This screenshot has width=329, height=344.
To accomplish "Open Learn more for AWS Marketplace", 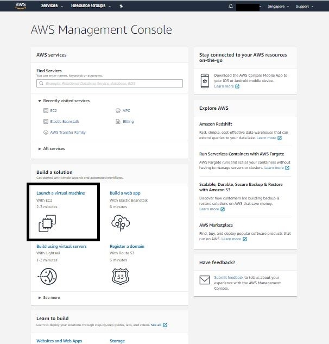I will pyautogui.click(x=231, y=239).
